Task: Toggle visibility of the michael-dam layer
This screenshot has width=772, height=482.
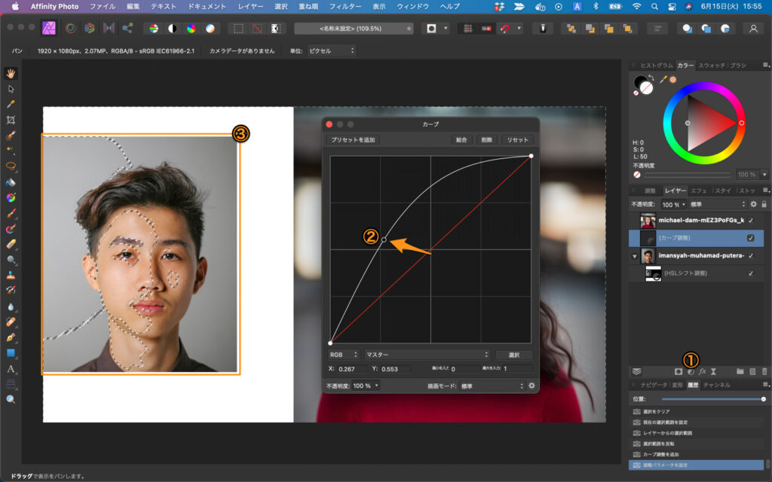Action: pos(750,220)
